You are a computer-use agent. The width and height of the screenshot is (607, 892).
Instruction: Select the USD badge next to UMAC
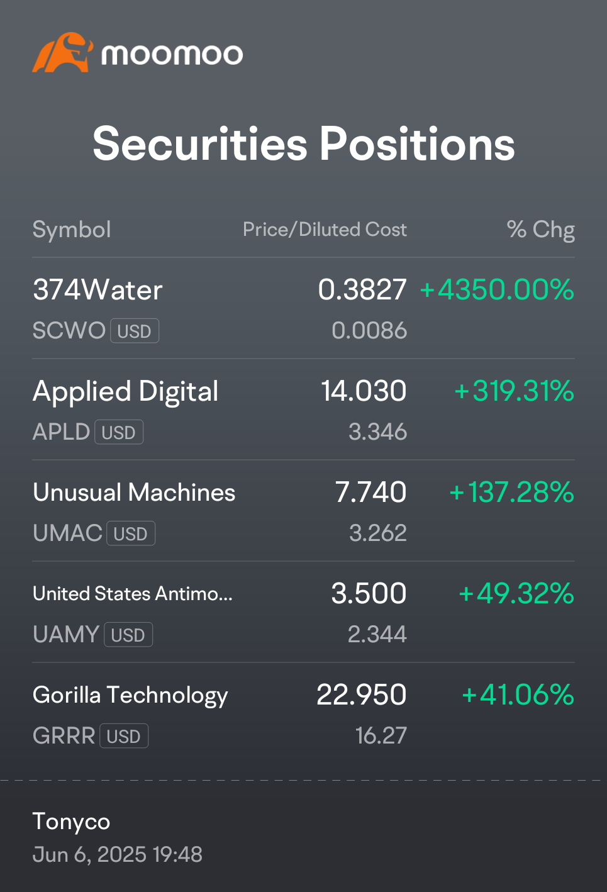(x=131, y=533)
